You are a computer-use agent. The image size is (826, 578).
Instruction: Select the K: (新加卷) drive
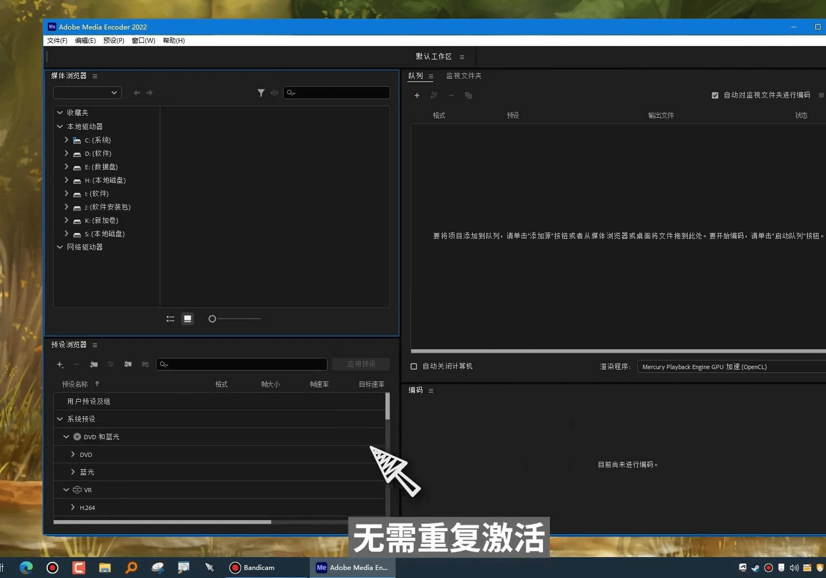coord(101,220)
